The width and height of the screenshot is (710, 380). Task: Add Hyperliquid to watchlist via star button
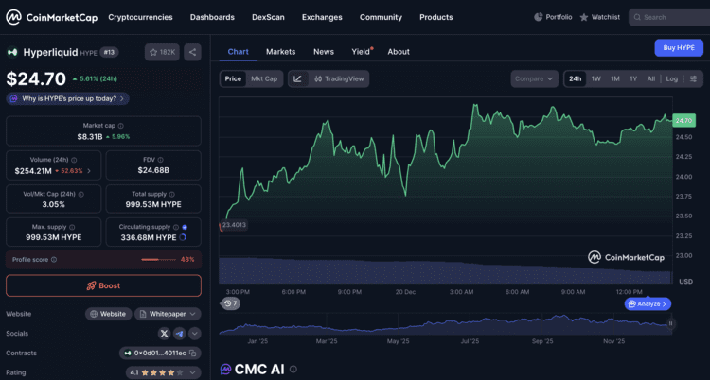pos(162,52)
